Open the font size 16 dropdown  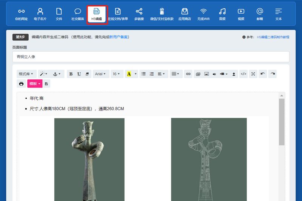pyautogui.click(x=116, y=74)
